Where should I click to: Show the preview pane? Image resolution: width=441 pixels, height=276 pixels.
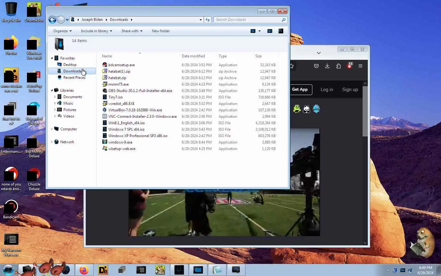270,31
